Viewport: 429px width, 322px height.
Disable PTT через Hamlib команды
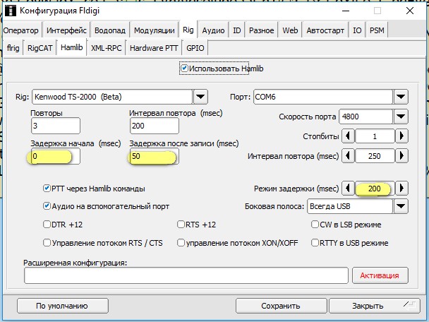(x=47, y=189)
